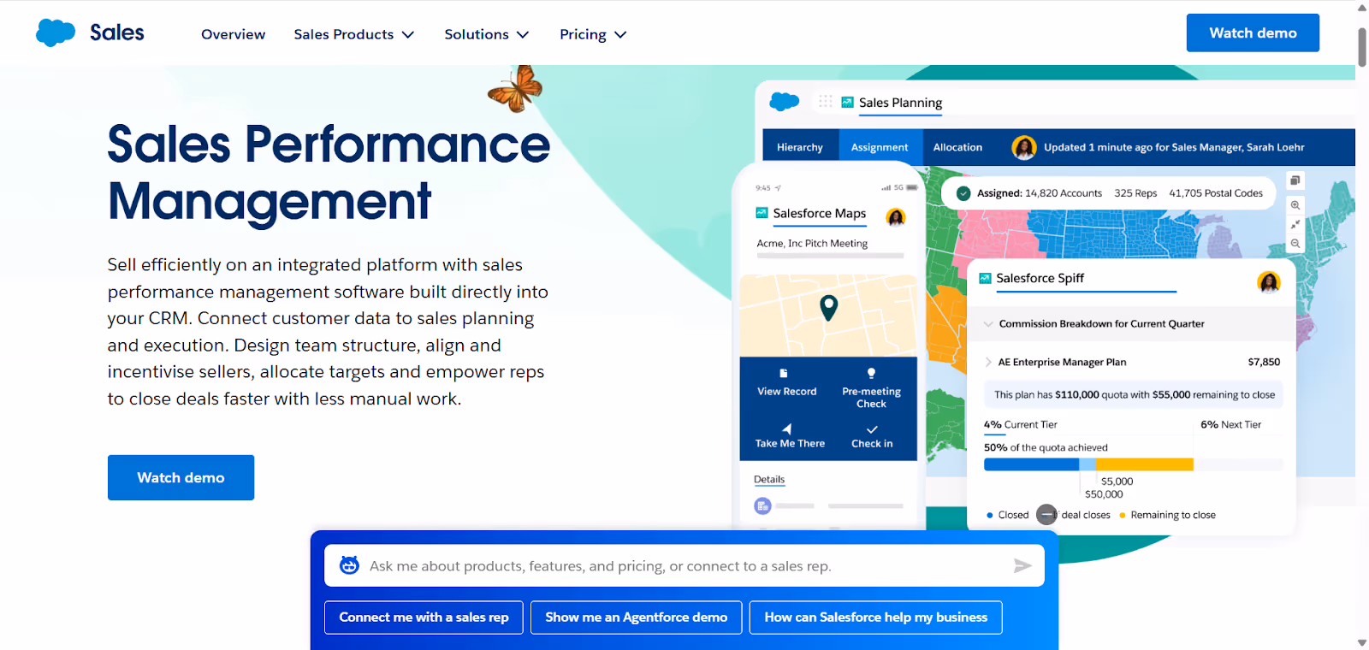Click the Salesforce cloud logo in header
Viewport: 1369px width, 650px height.
[56, 32]
